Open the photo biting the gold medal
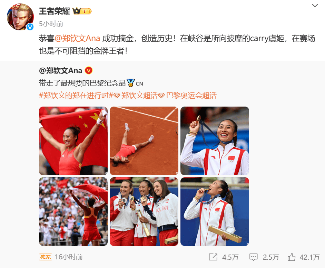Viewport: 325px width, 268px height. coord(215,212)
